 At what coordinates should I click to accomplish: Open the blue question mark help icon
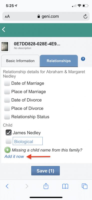pos(83,59)
